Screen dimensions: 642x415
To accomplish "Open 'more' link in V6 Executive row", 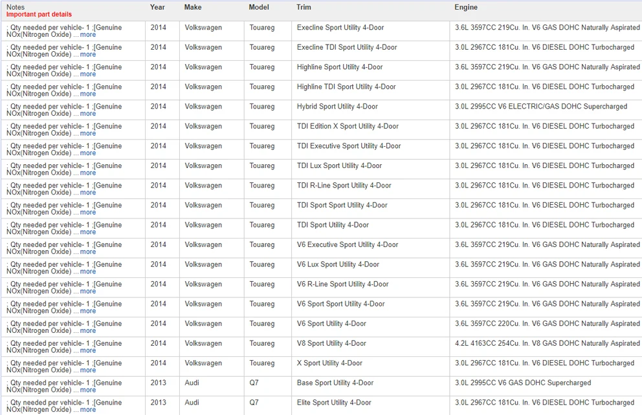I will point(87,251).
